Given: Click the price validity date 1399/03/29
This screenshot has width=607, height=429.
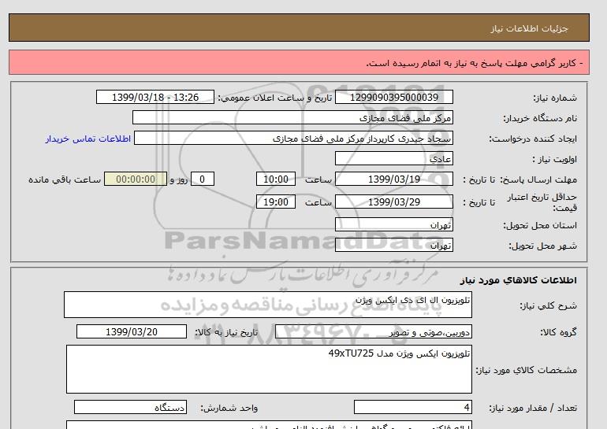Looking at the screenshot, I should tap(393, 202).
